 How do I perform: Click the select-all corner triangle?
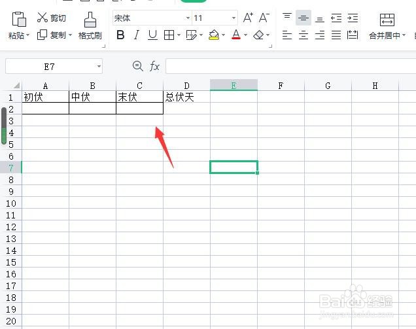(x=16, y=85)
